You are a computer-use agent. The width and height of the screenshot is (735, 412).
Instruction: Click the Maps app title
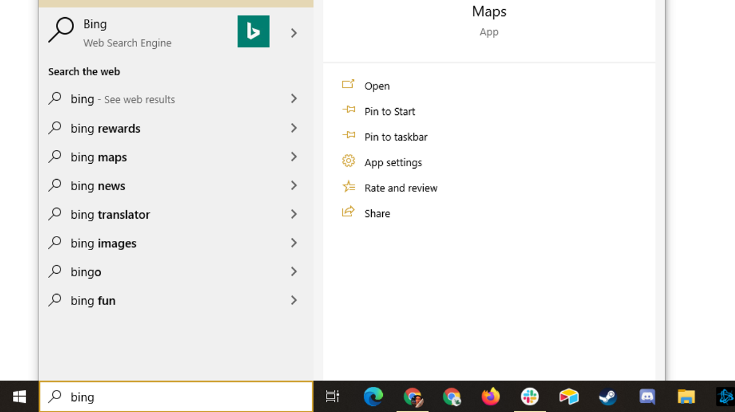[489, 11]
